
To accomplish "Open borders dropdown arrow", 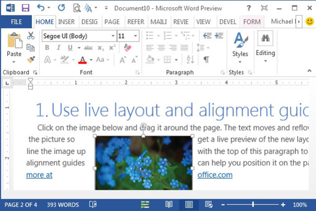I will (x=176, y=60).
